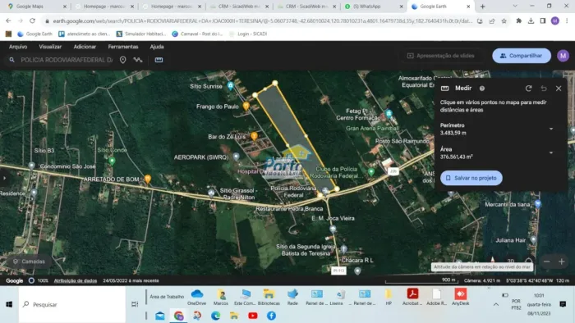Zoom out using the minus button

click(546, 262)
